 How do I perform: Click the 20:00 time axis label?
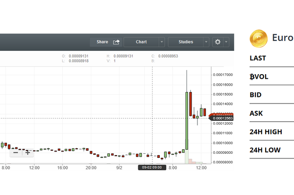tap(91, 168)
